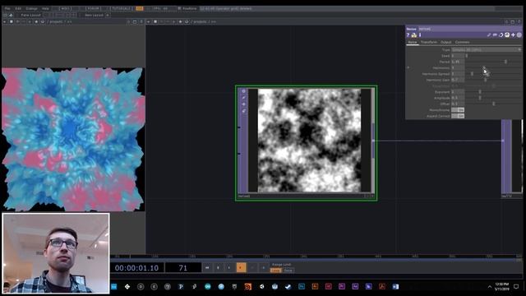Viewport: 526px width, 296px height.
Task: Switch to the Transform parameter tab
Action: (429, 42)
